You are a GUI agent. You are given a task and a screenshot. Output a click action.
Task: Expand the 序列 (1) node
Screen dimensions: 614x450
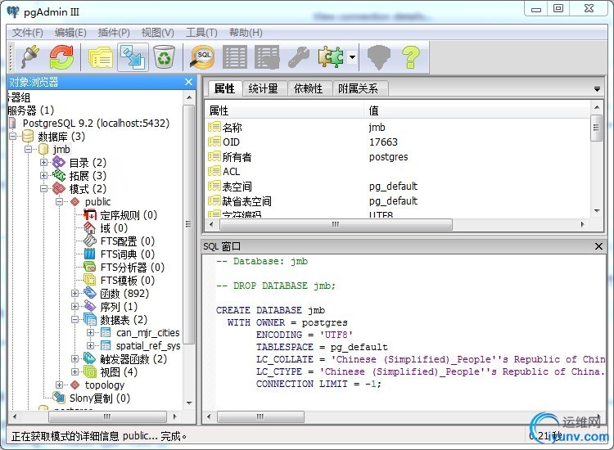pos(74,306)
